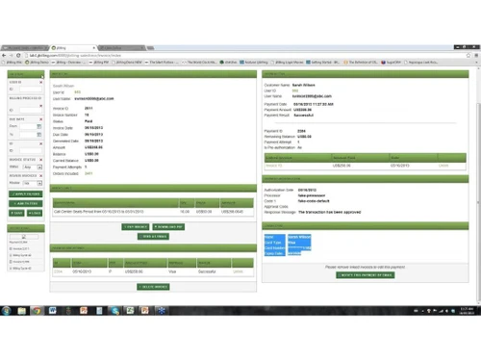The image size is (481, 361).
Task: Open The World Clock bookmark
Action: pyautogui.click(x=199, y=63)
